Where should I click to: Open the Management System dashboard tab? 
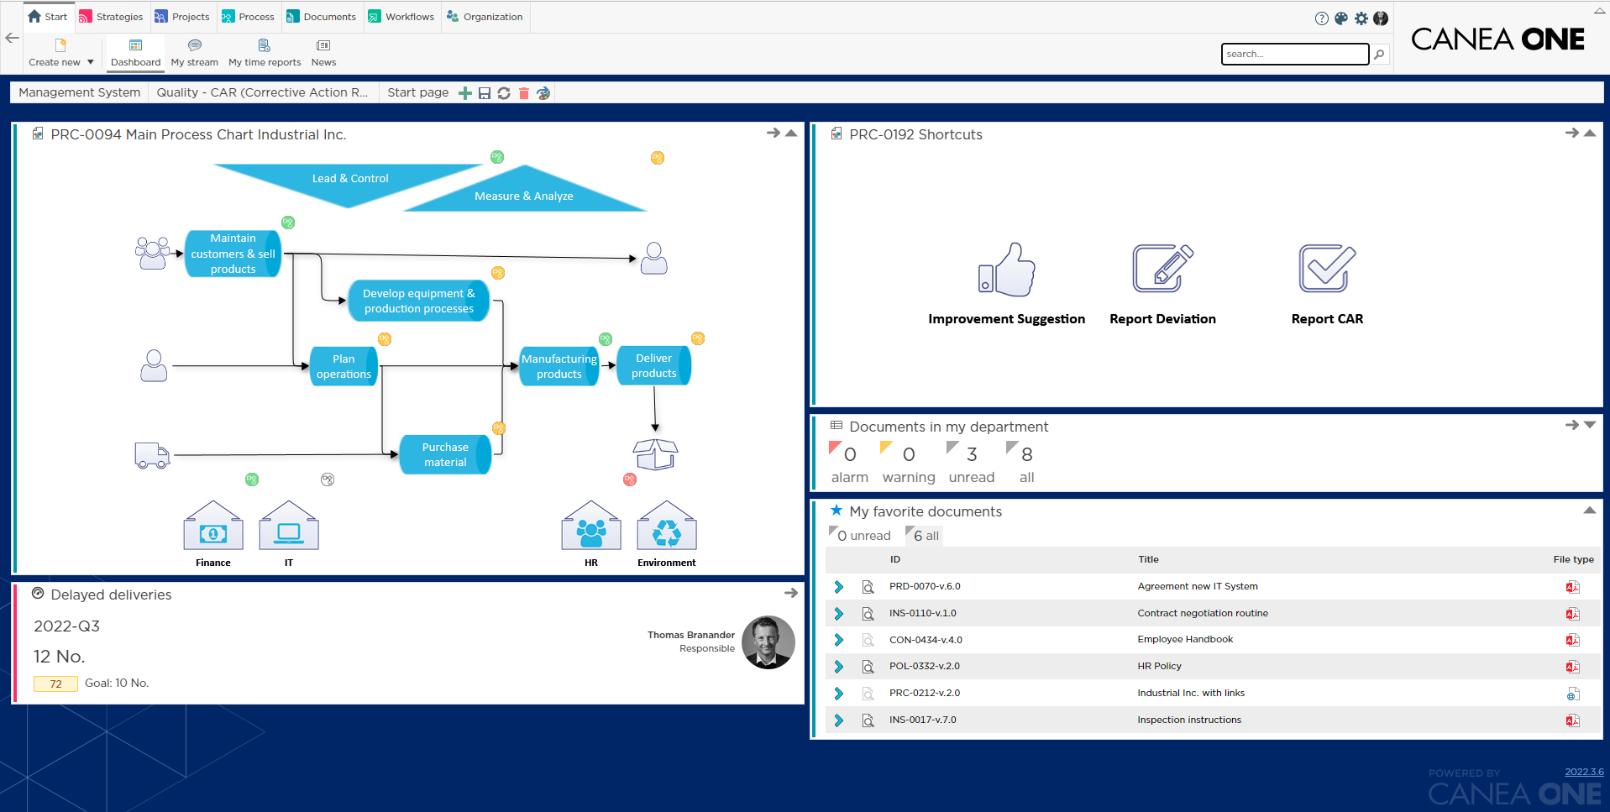pyautogui.click(x=80, y=92)
